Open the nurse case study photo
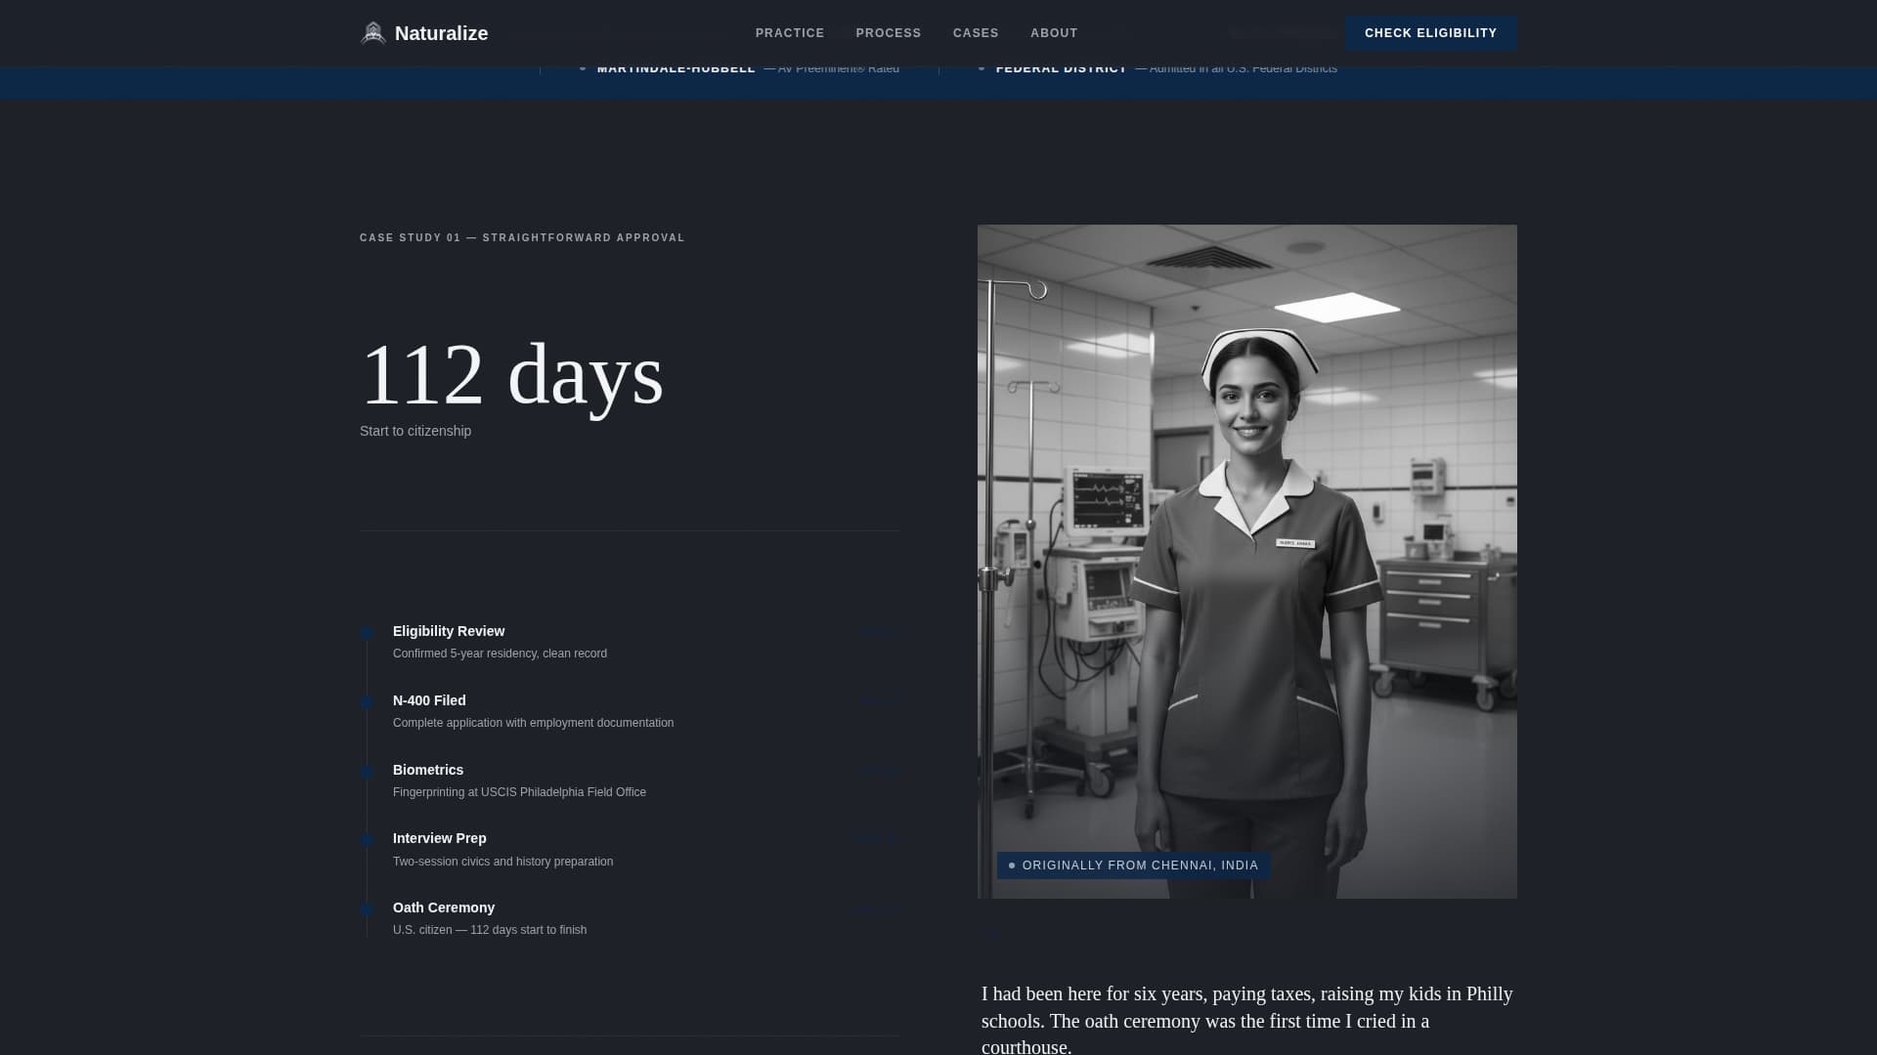The width and height of the screenshot is (1877, 1055). click(x=1247, y=562)
